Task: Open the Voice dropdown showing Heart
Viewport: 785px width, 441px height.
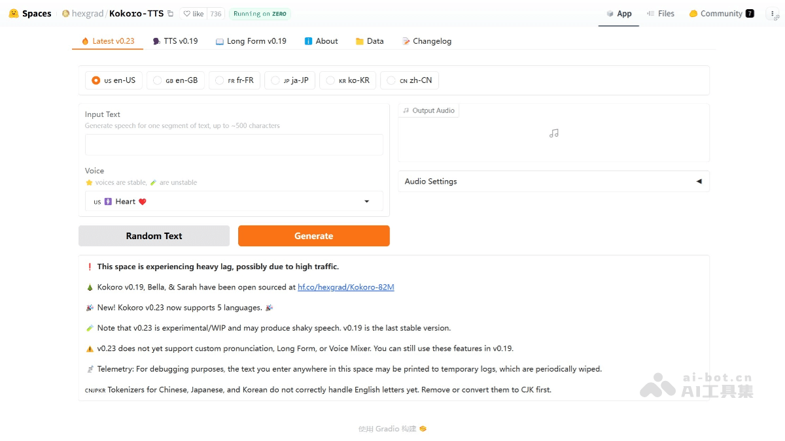Action: pos(234,201)
